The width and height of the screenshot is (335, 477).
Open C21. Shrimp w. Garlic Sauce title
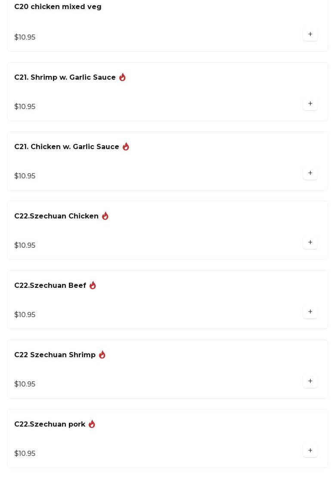pyautogui.click(x=65, y=77)
